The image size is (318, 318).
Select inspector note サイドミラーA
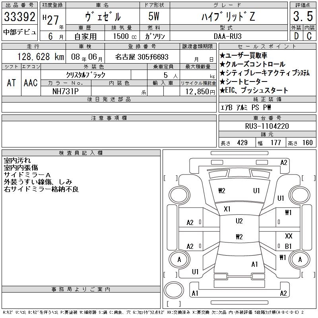pyautogui.click(x=27, y=175)
